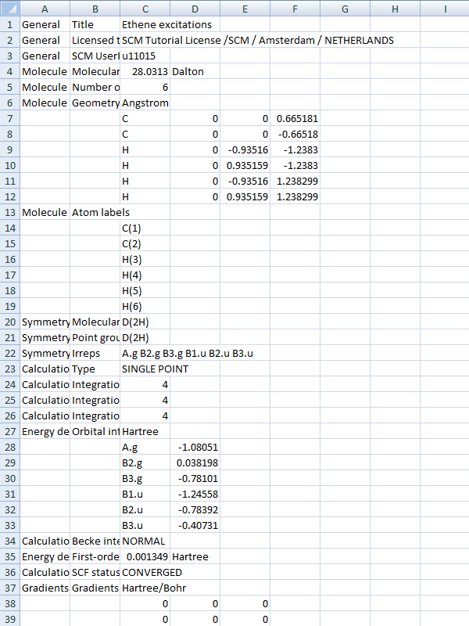
Task: Select row 1 header
Action: tap(9, 24)
